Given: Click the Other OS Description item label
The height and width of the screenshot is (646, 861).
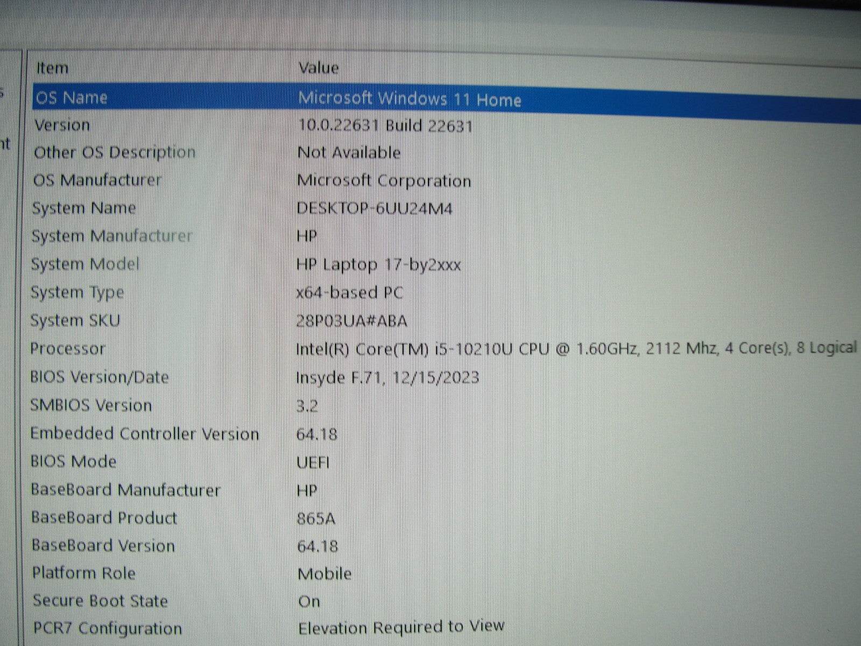Looking at the screenshot, I should (114, 152).
